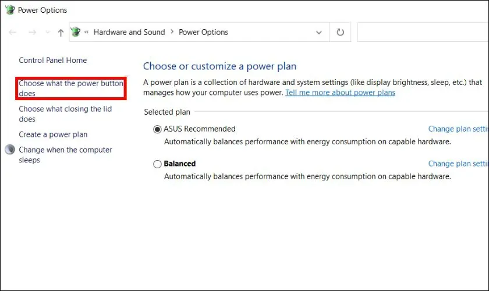Image resolution: width=489 pixels, height=291 pixels.
Task: Open Tell me more about power plans
Action: [340, 93]
